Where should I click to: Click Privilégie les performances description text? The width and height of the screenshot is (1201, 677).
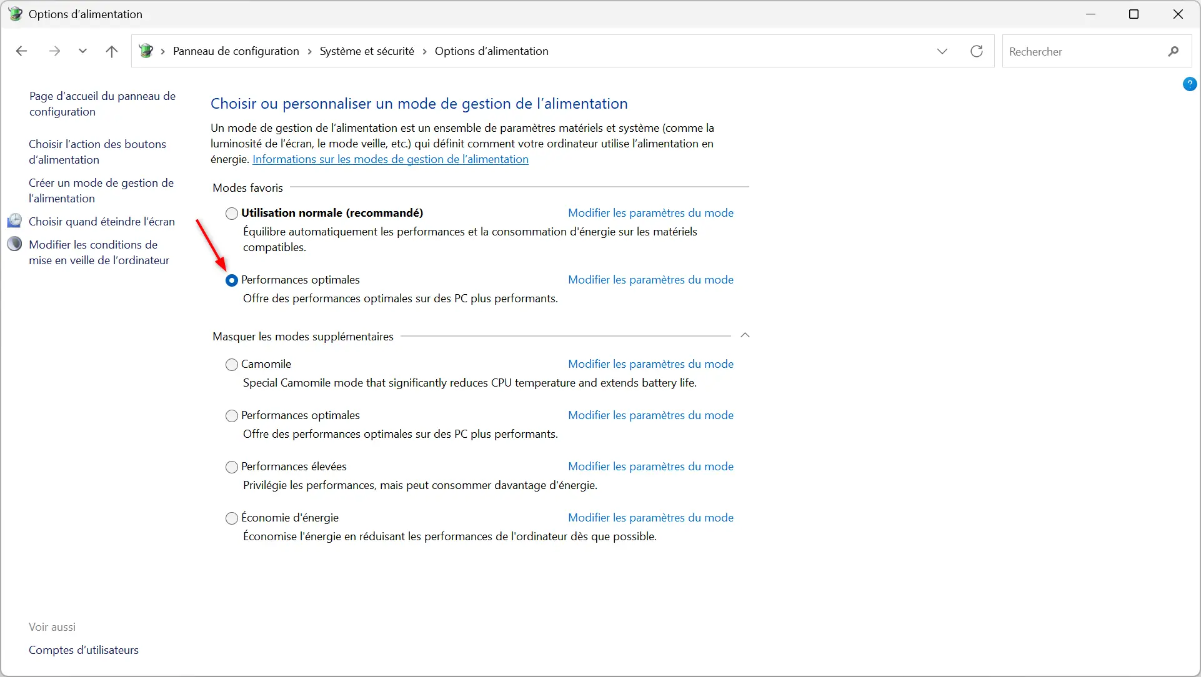pyautogui.click(x=420, y=485)
